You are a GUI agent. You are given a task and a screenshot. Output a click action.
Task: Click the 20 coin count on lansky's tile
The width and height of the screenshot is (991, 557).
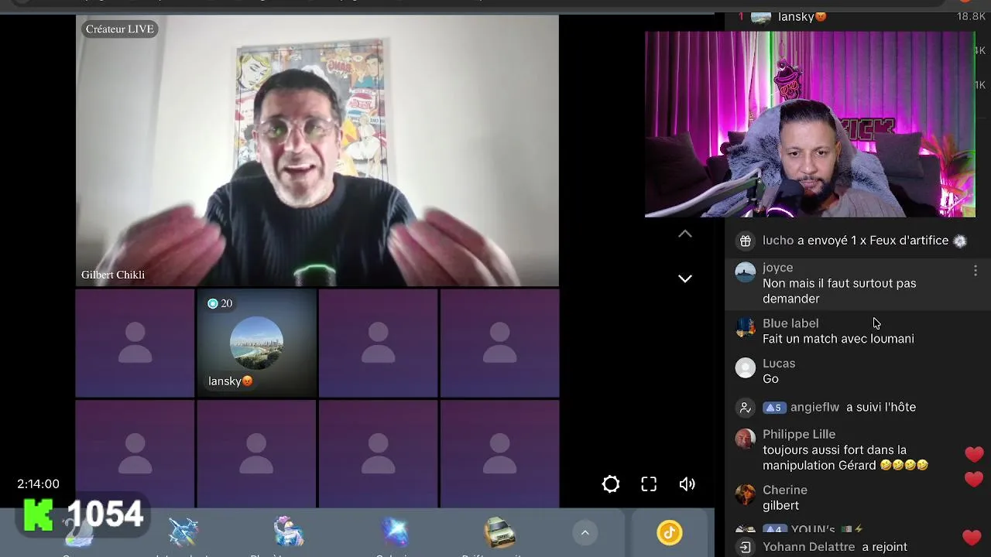tap(220, 303)
